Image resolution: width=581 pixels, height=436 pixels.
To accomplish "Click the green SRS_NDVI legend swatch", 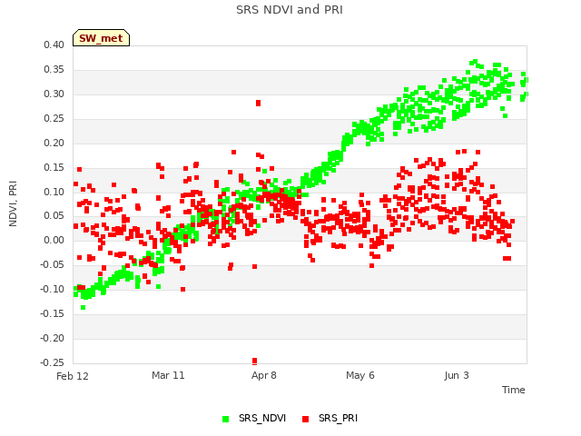I will [x=225, y=419].
